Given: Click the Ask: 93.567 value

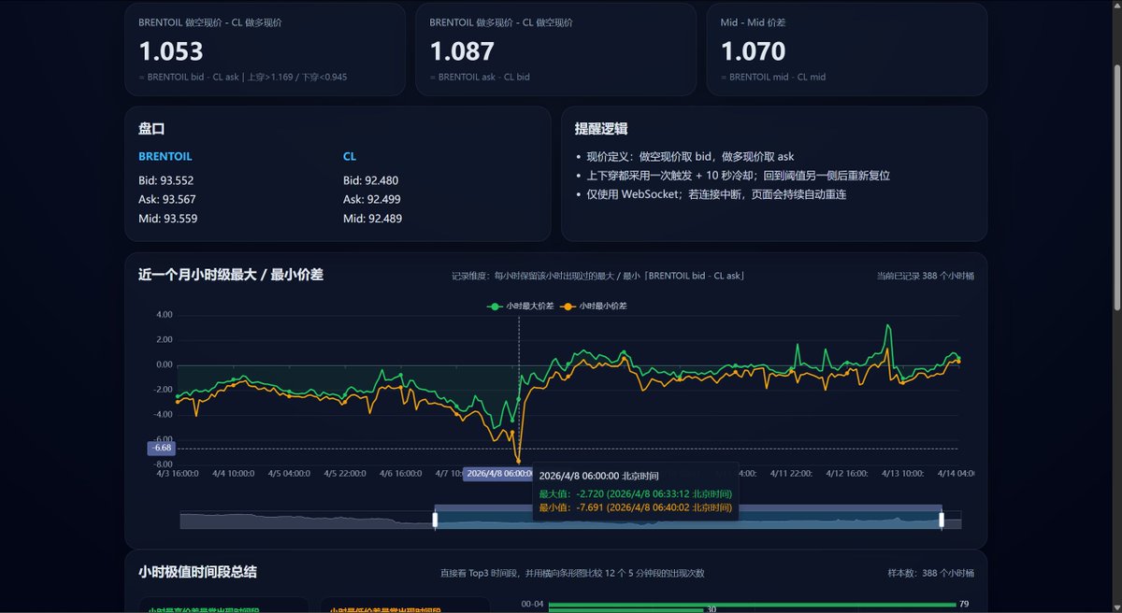Looking at the screenshot, I should (x=166, y=199).
